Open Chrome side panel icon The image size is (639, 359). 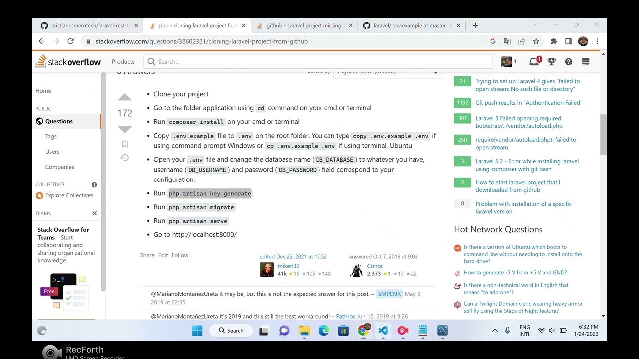pos(568,41)
